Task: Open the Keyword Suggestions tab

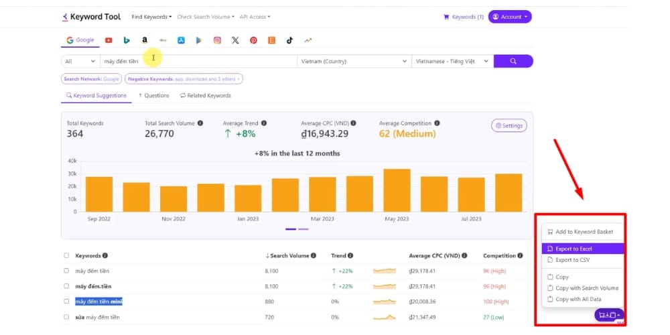Action: point(96,95)
